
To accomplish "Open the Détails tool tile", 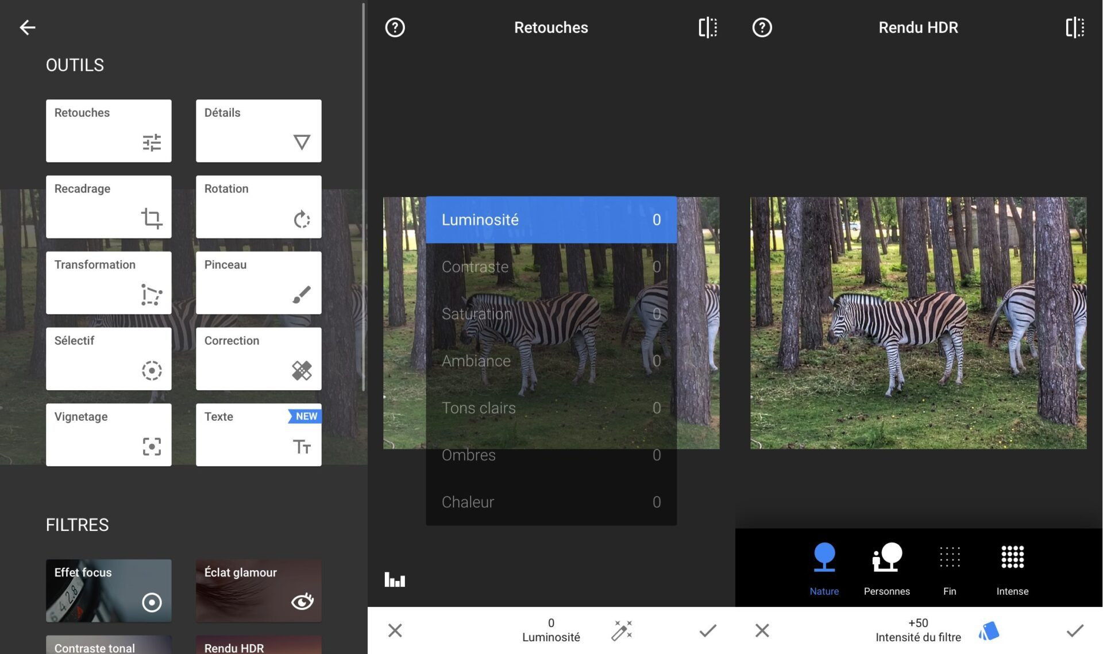I will [259, 130].
